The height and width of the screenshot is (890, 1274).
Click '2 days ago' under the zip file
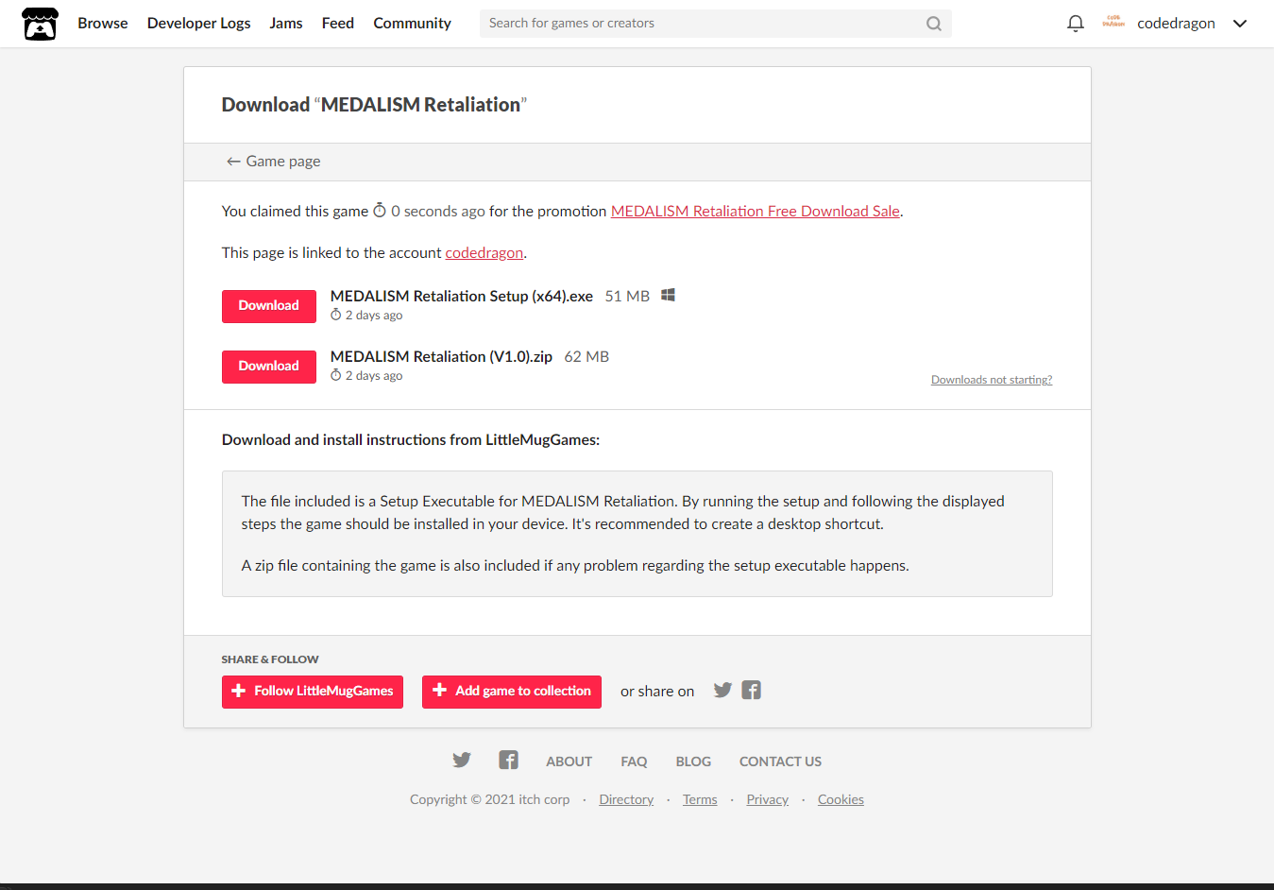[x=366, y=376]
